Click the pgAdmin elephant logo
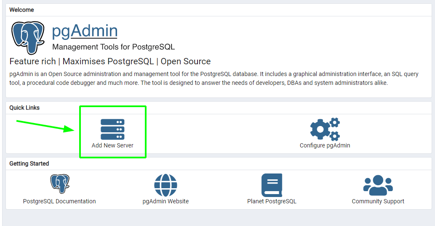435x226 pixels. click(x=28, y=38)
